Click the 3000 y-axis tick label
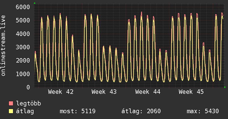This screenshot has height=119, width=228. point(22,47)
